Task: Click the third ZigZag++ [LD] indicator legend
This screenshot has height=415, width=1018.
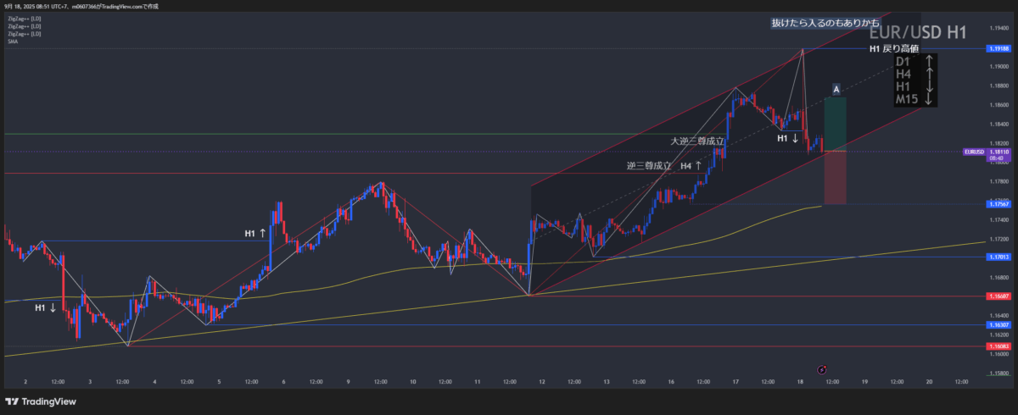Action: pos(25,34)
